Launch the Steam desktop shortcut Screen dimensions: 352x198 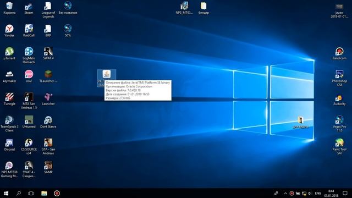[x=29, y=8]
